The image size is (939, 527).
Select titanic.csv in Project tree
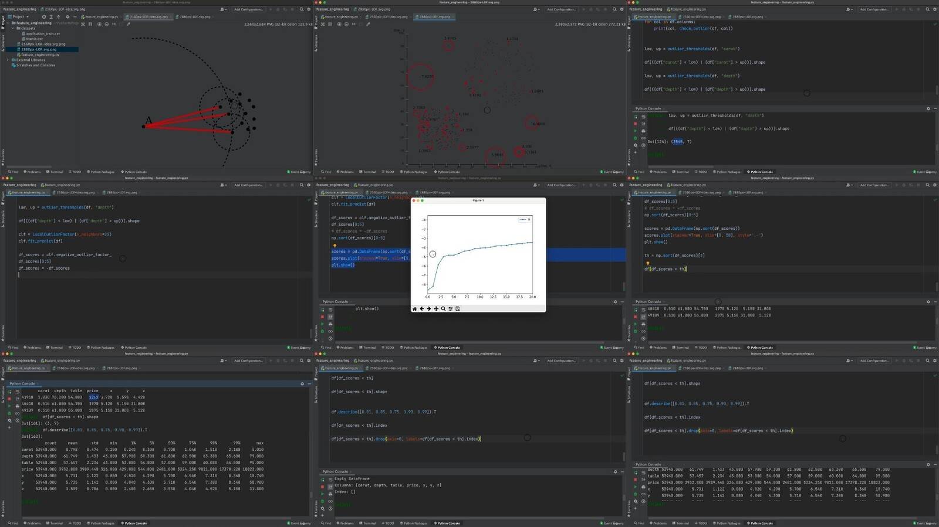(32, 39)
